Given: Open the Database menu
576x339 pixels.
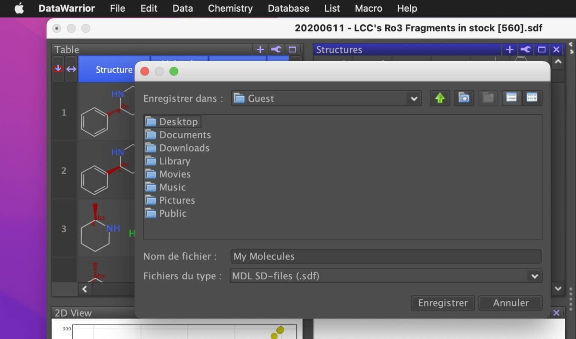Looking at the screenshot, I should click(288, 8).
